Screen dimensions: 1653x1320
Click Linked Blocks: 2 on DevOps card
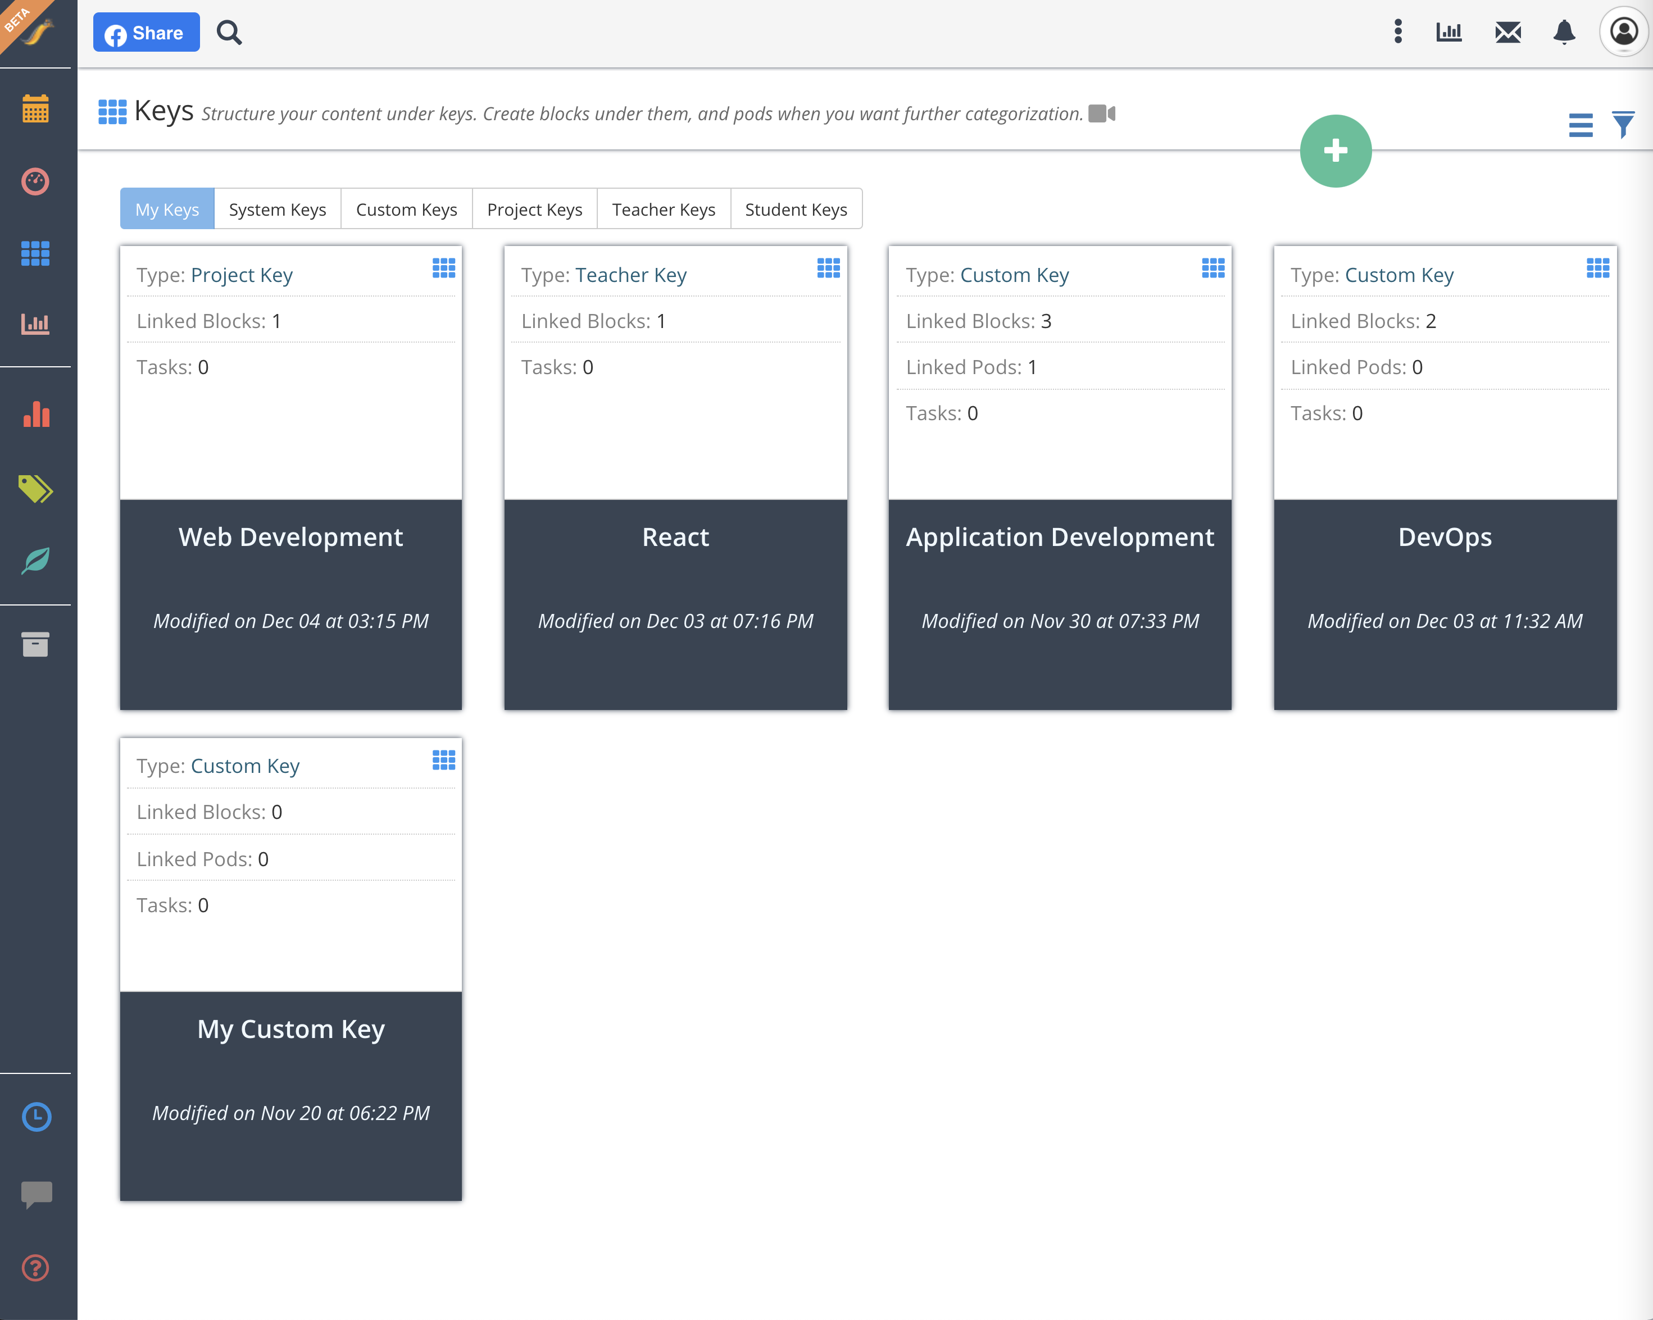(1363, 320)
